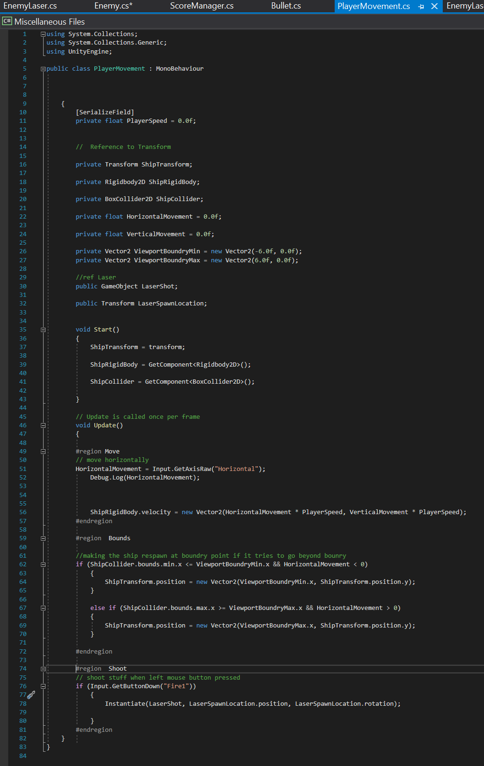Open the Bullet.cs tab
The image size is (484, 766).
point(286,6)
